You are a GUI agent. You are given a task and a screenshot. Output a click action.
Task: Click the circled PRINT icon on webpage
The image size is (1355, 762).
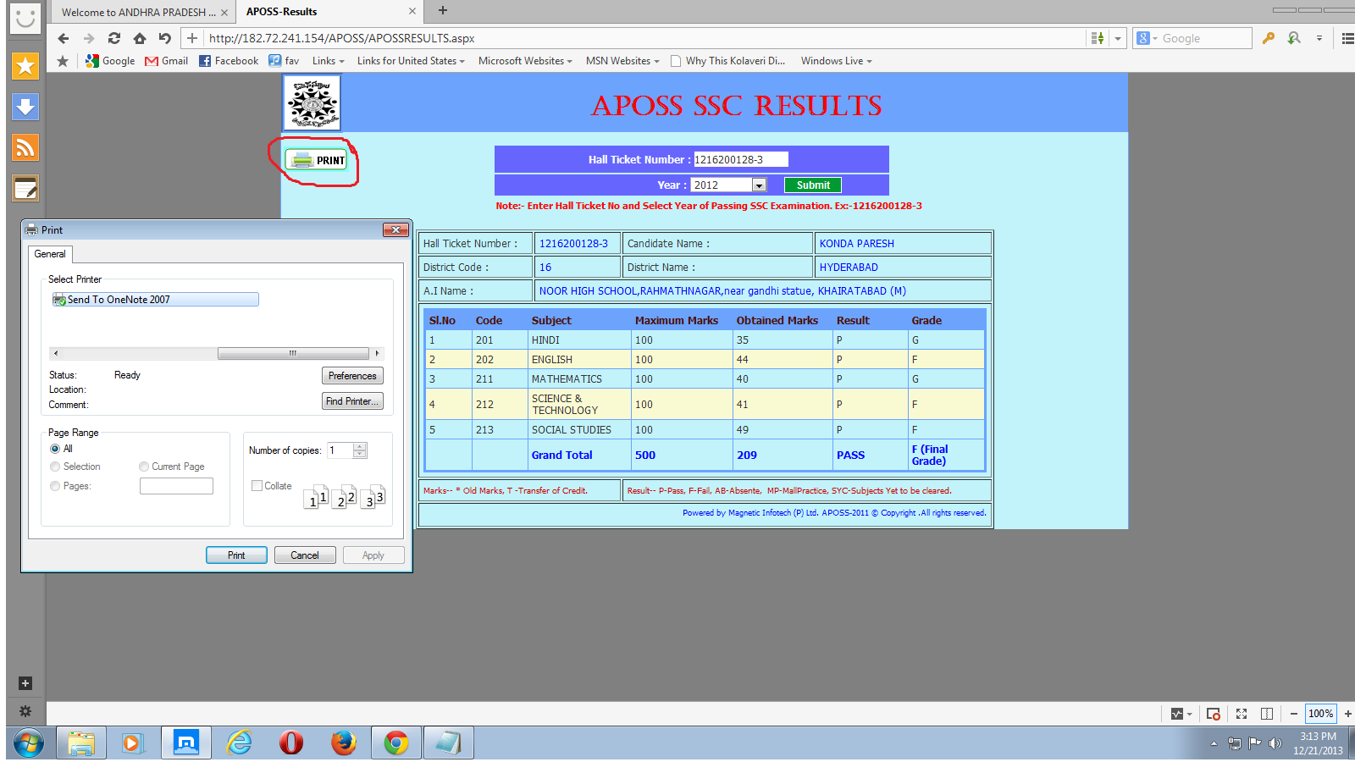[318, 159]
